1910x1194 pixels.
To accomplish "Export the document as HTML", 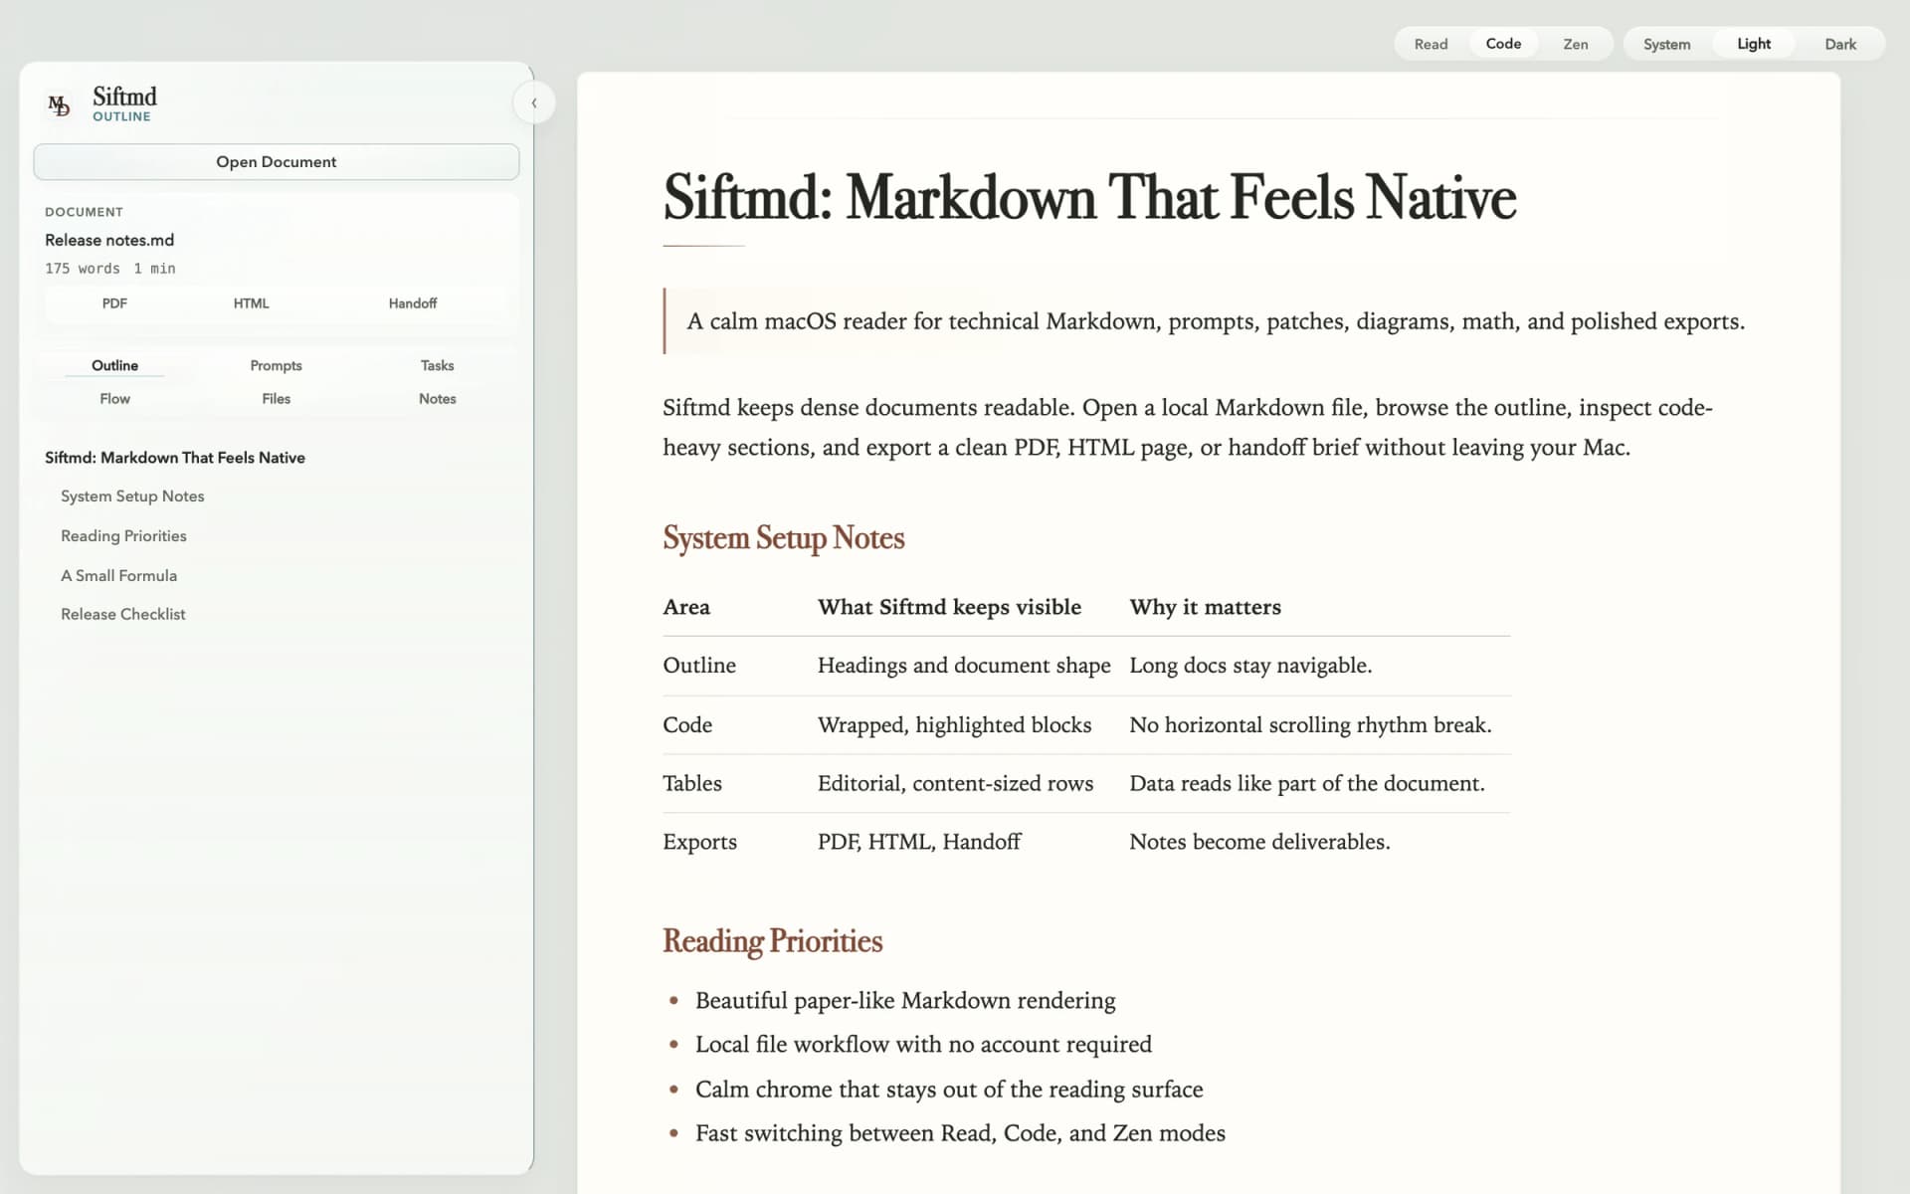I will pyautogui.click(x=252, y=303).
